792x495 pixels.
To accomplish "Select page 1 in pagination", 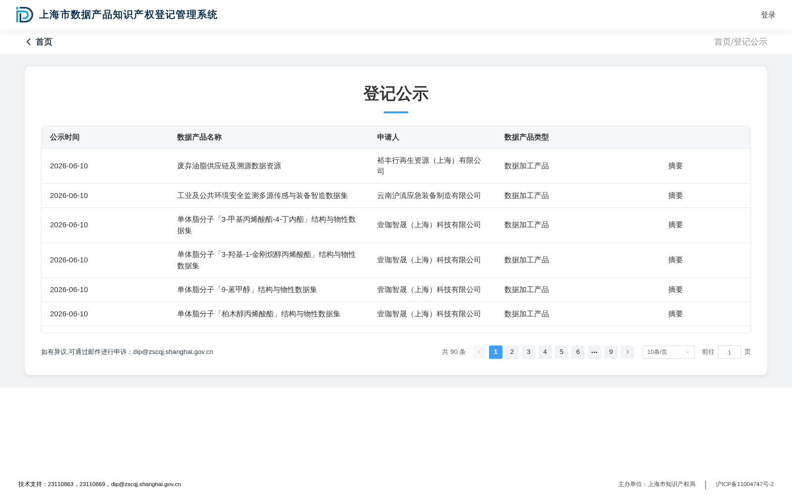I will [495, 352].
